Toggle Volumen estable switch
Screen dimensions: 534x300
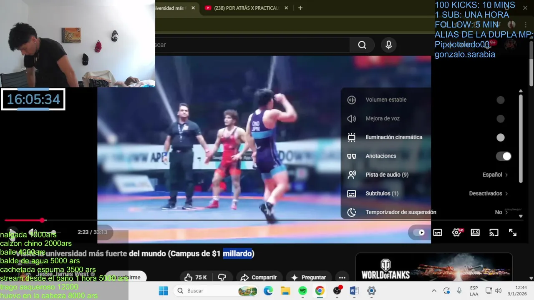[501, 100]
